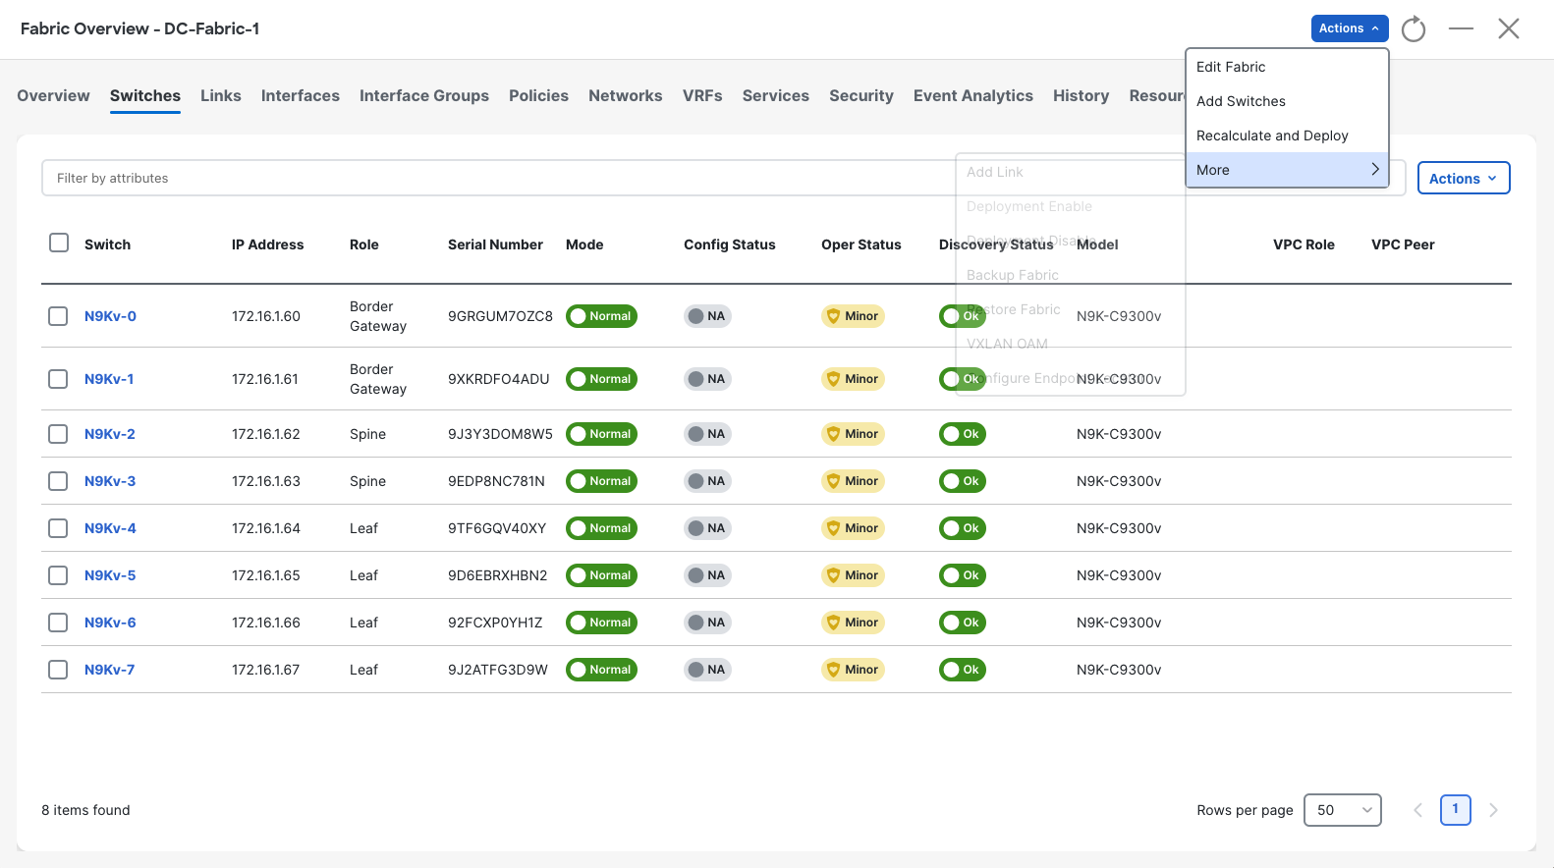
Task: Open the Interfaces tab
Action: click(x=301, y=95)
